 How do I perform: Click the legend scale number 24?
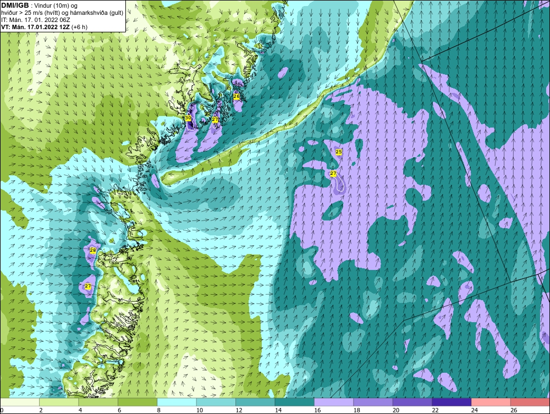(475, 411)
